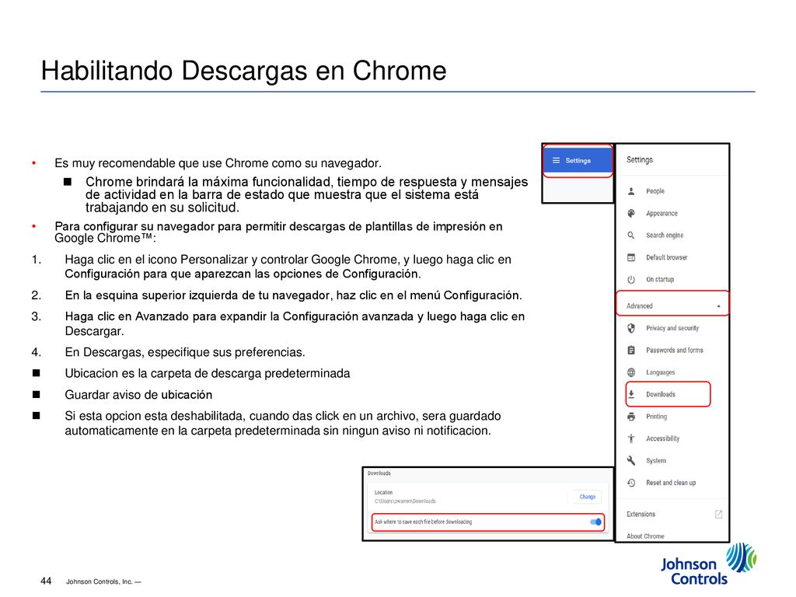Click the Appearance palette icon

631,213
